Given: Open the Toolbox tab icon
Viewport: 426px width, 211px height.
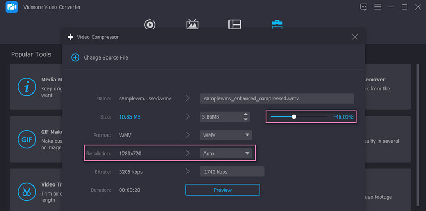Looking at the screenshot, I should point(277,24).
